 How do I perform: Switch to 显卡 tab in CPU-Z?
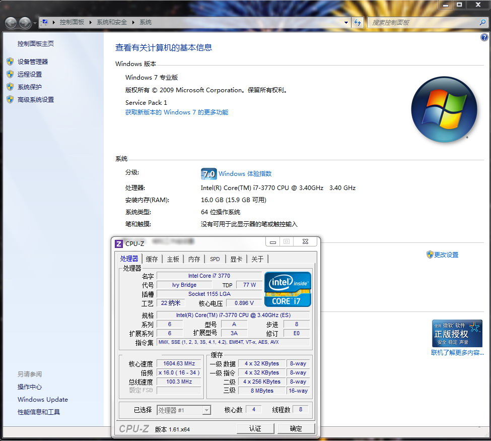[x=236, y=259]
